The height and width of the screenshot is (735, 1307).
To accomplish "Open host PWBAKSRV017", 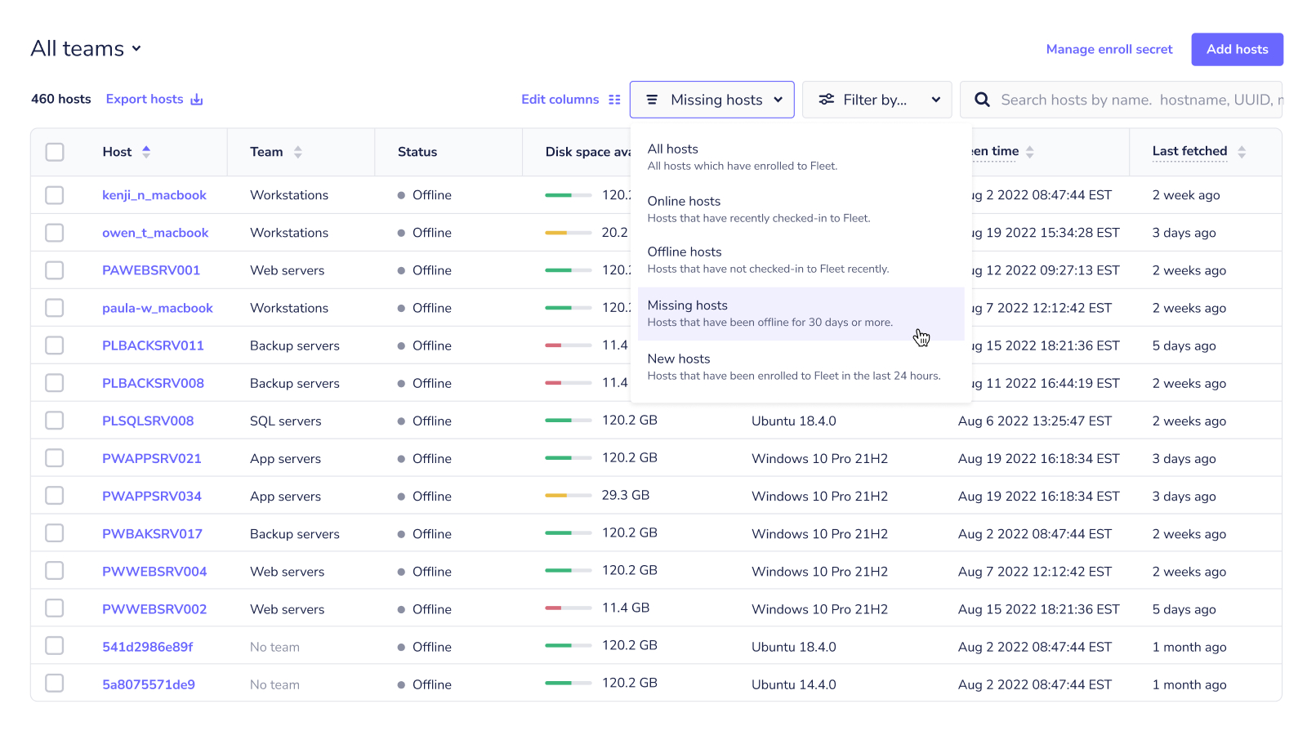I will click(152, 533).
